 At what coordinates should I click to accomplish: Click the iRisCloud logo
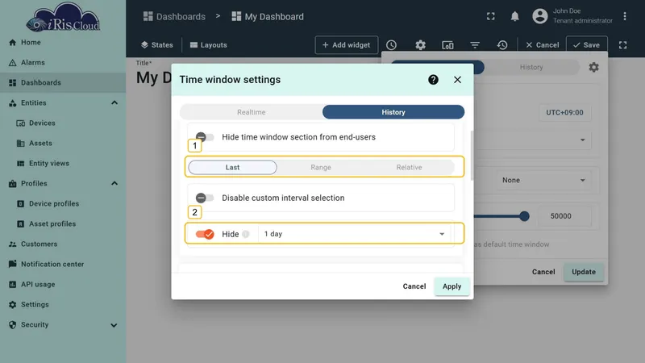pos(63,17)
